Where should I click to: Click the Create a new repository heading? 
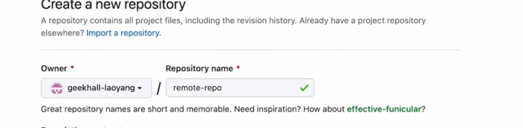[113, 5]
